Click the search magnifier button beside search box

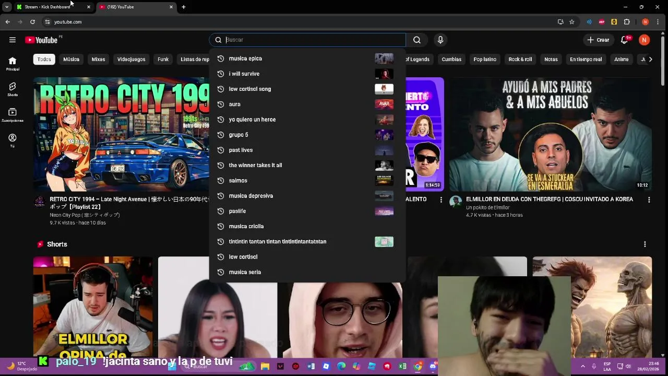point(416,40)
